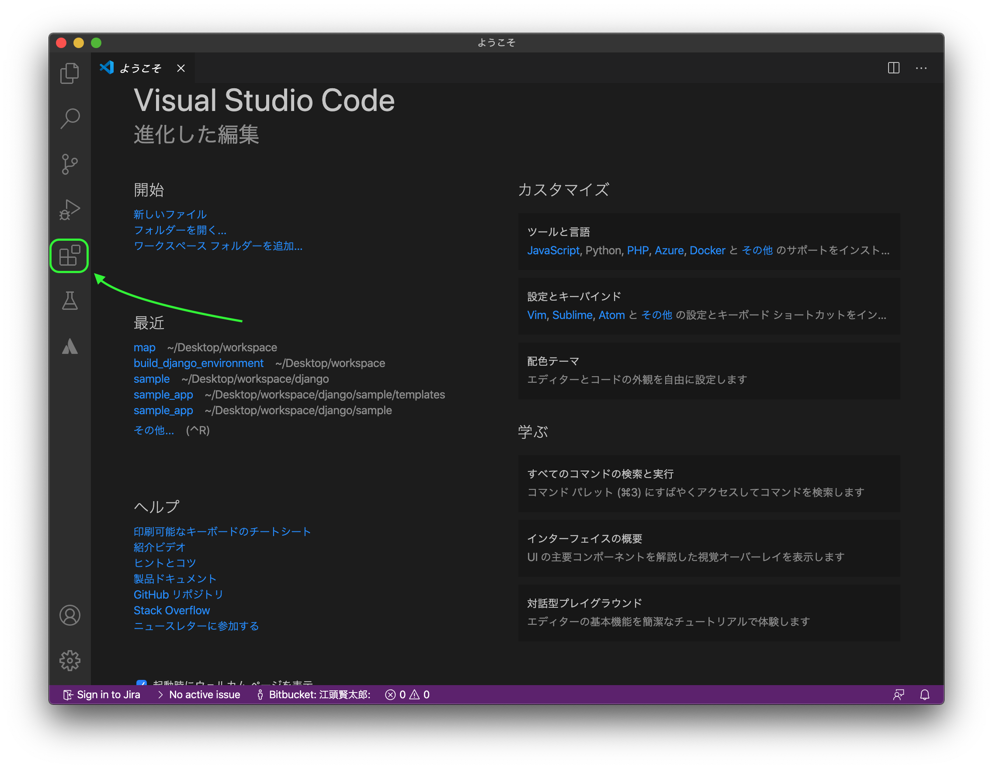Select the ようこそ tab

140,68
